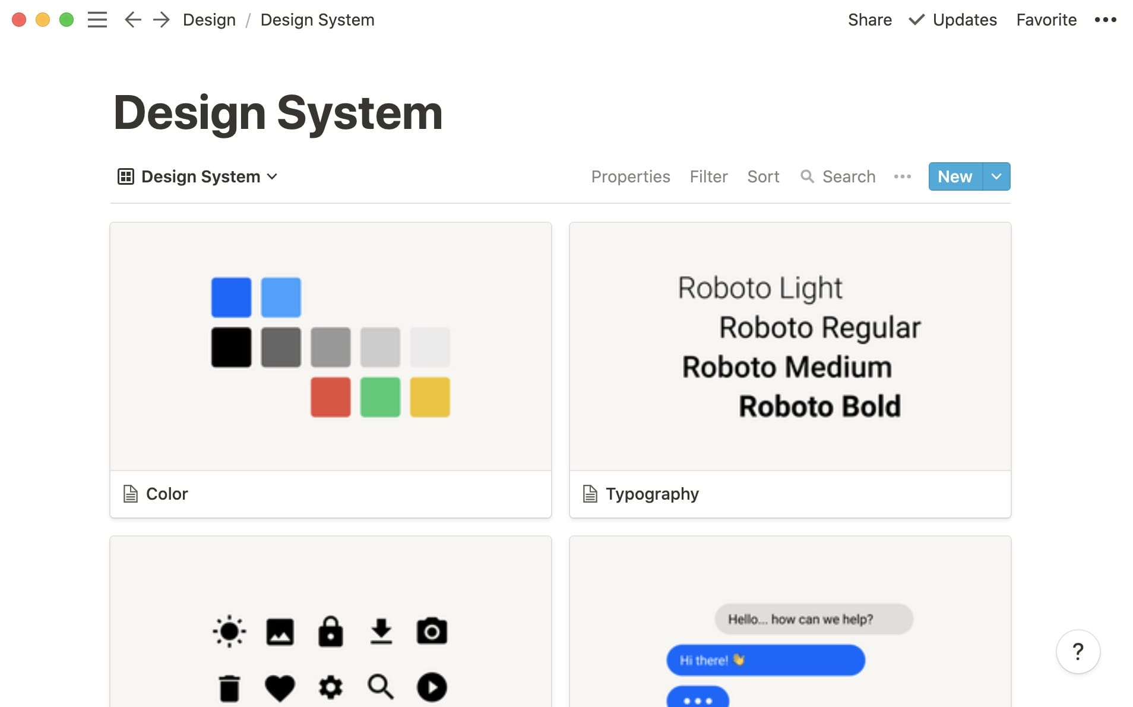Click the back navigation arrow
Screen dimensions: 1133x707
tap(132, 20)
